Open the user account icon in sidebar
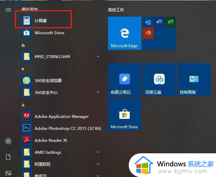Viewport: 216px width, 177px height. pyautogui.click(x=8, y=141)
